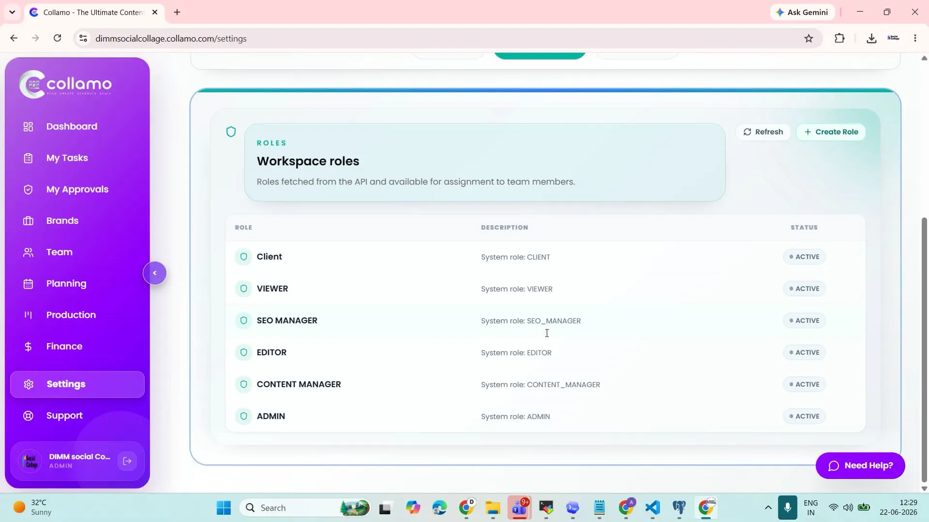Go to My Tasks page

tap(67, 158)
